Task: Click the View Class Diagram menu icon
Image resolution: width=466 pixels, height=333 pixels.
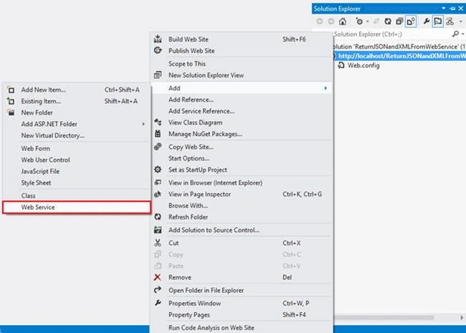Action: 158,122
